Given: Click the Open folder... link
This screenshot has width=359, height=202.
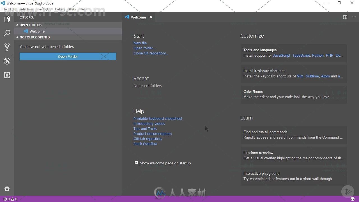Looking at the screenshot, I should [x=144, y=48].
